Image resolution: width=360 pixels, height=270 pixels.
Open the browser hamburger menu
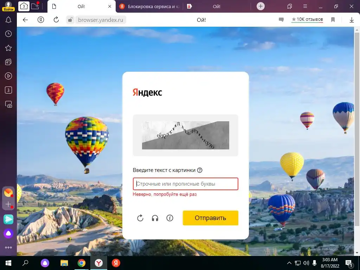click(305, 6)
